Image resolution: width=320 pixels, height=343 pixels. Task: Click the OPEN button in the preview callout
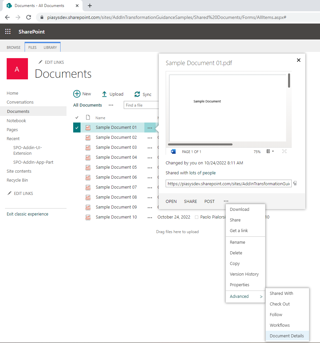tap(171, 201)
